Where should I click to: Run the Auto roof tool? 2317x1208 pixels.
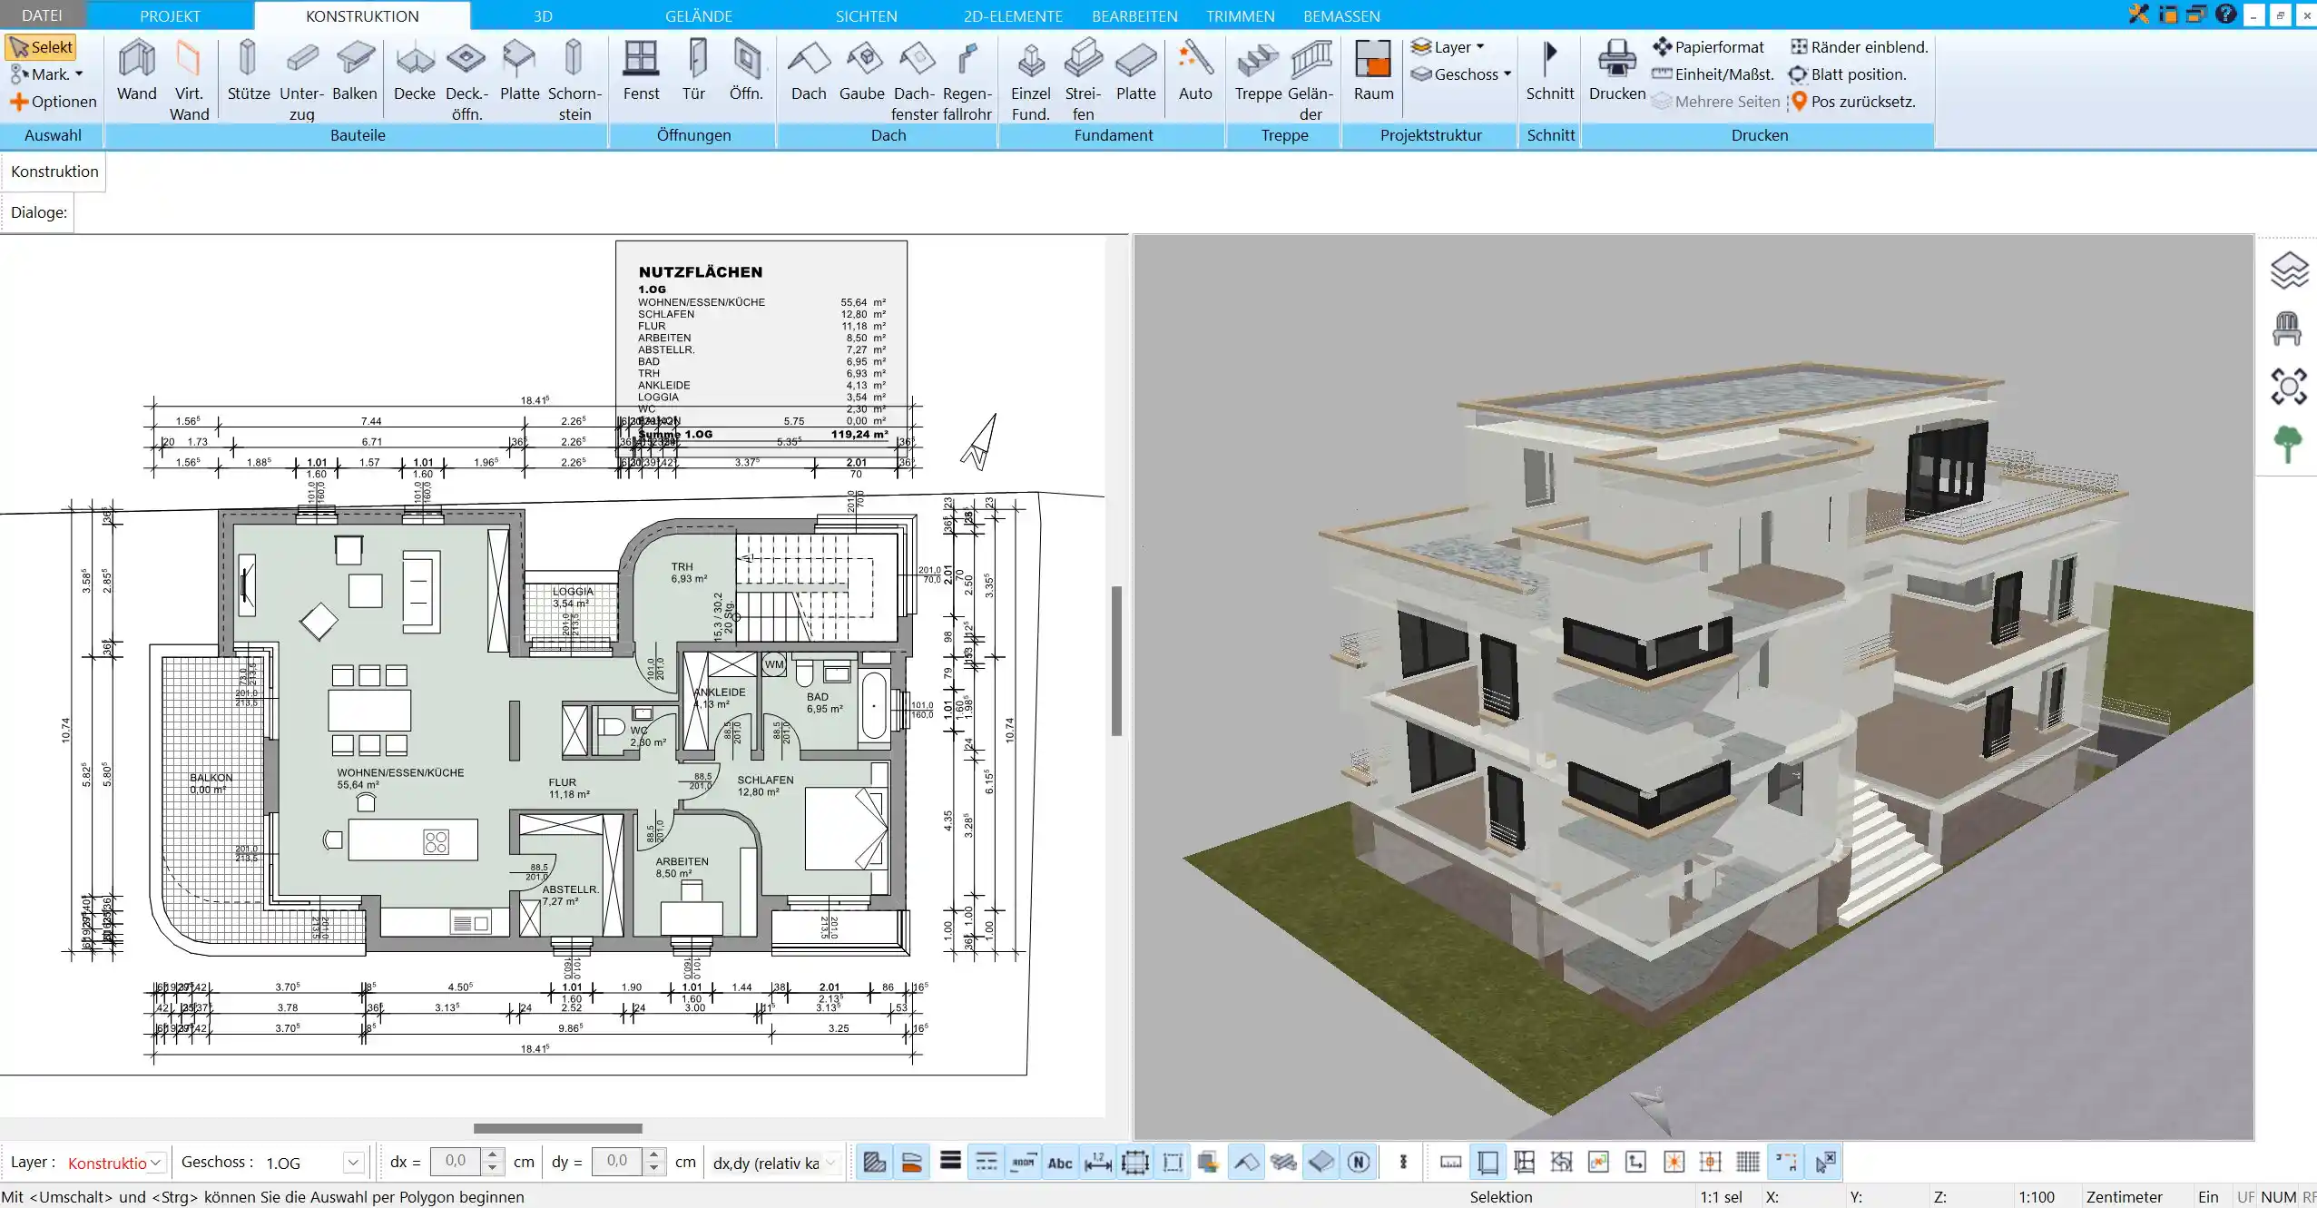click(1195, 71)
